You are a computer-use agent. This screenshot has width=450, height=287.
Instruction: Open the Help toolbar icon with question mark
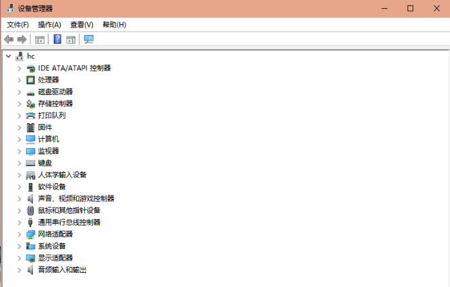57,39
